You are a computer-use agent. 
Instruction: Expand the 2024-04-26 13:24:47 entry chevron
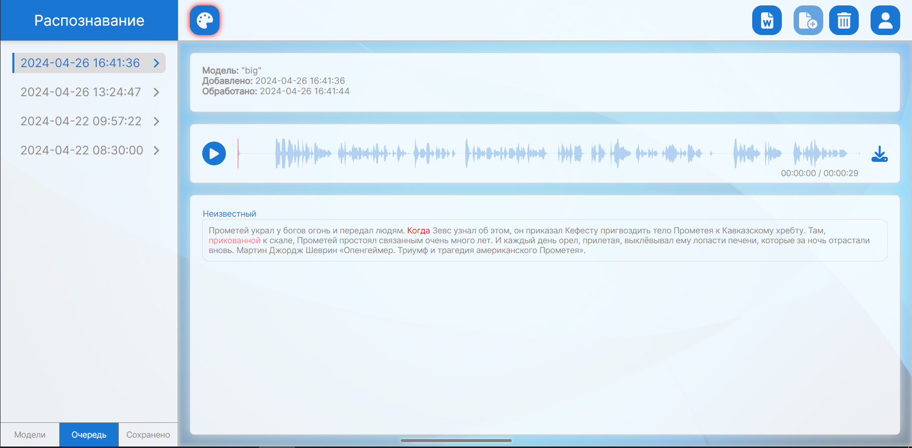156,92
